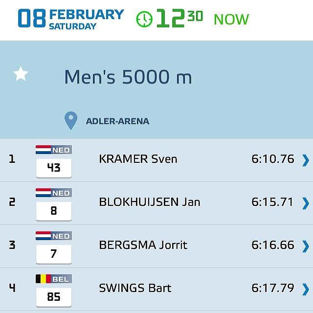Click SWINGS Bart athlete name
The height and width of the screenshot is (313, 313).
pos(135,289)
